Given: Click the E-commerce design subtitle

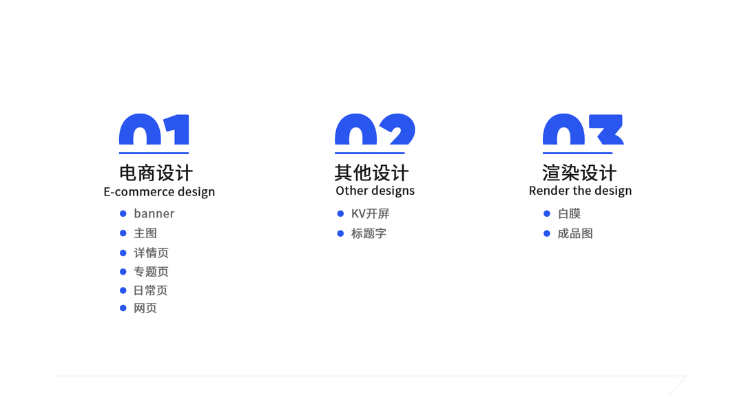Looking at the screenshot, I should [x=159, y=192].
